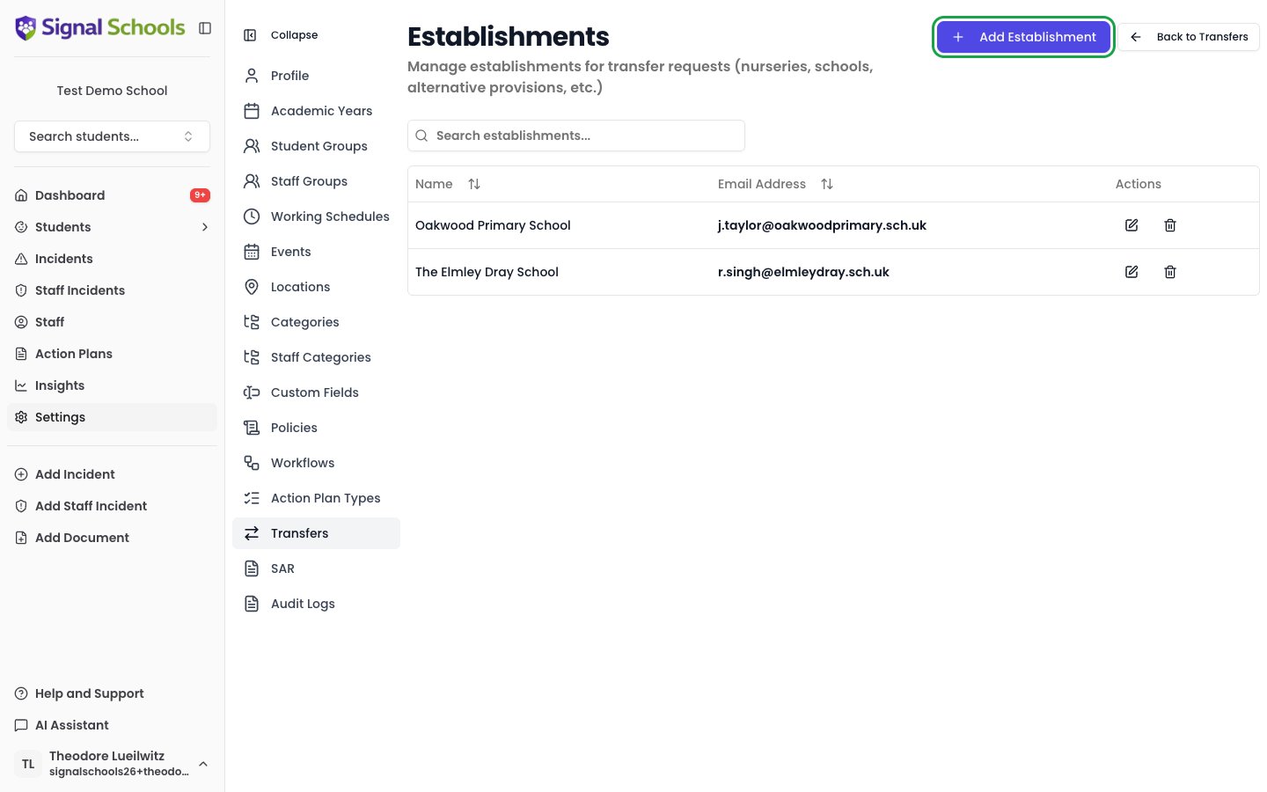Open Audit Logs page

(x=316, y=604)
